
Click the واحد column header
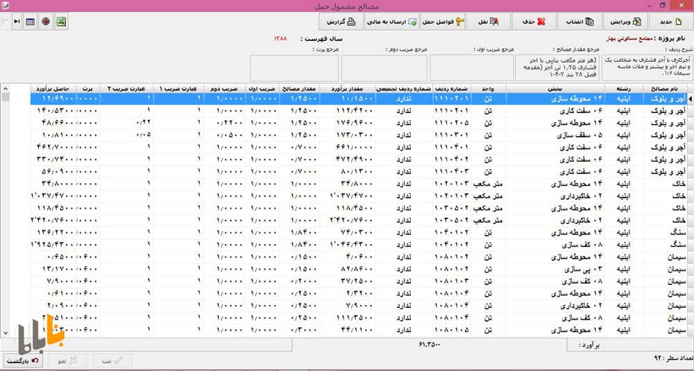tap(488, 89)
